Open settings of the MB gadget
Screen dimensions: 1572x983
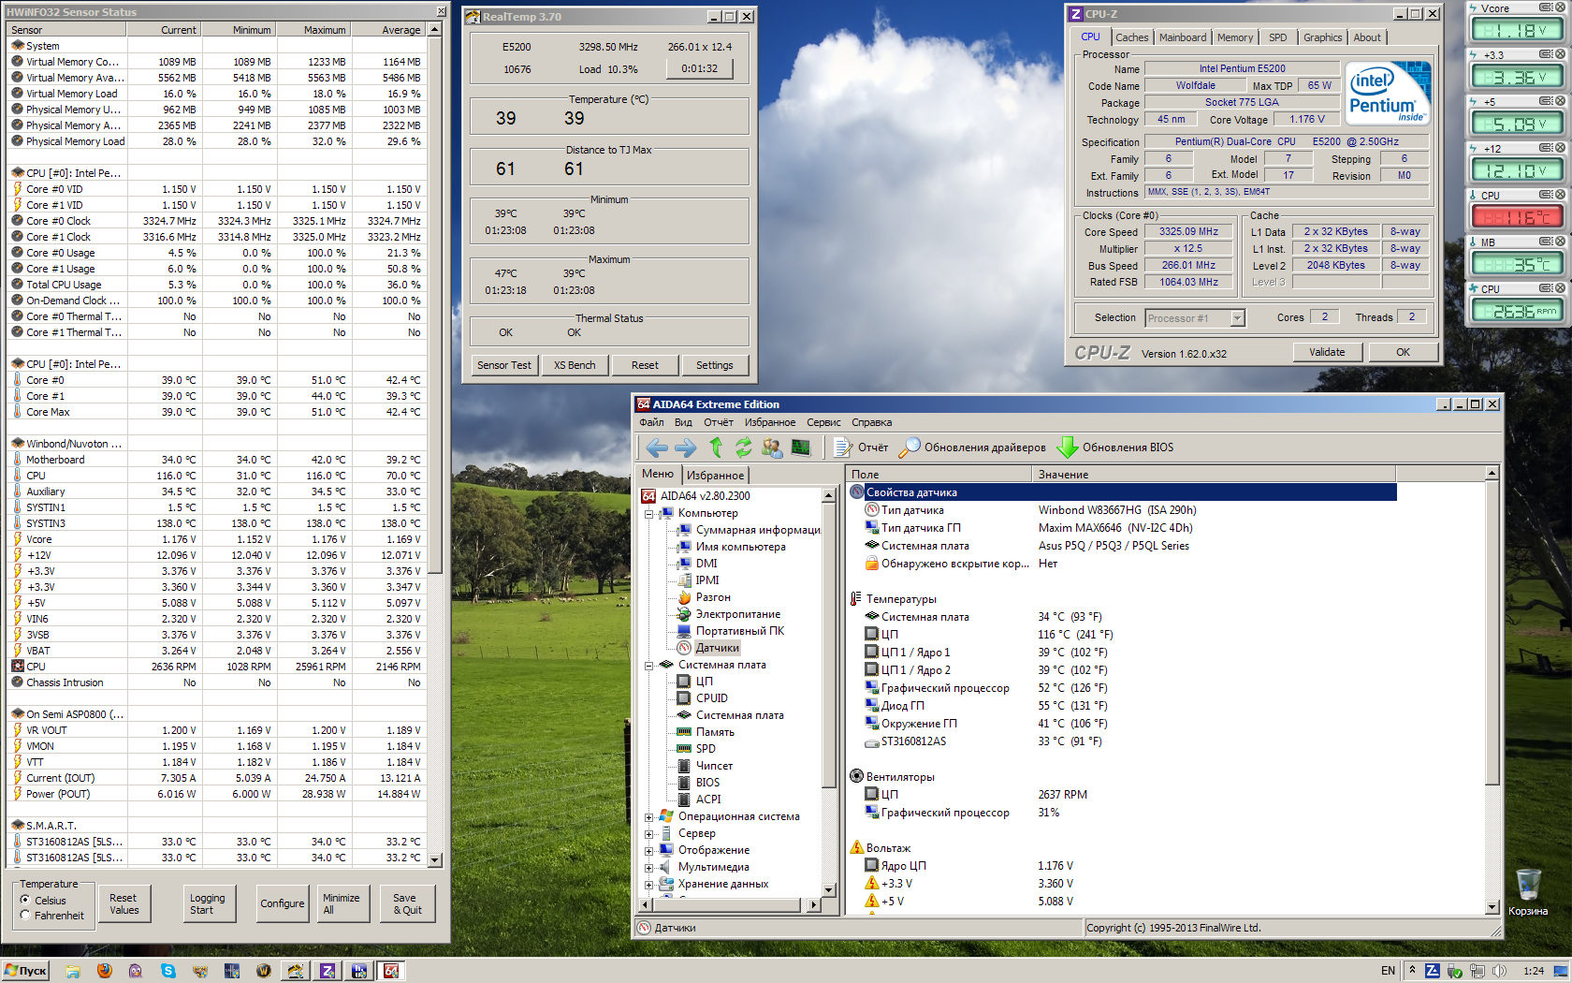click(1547, 242)
